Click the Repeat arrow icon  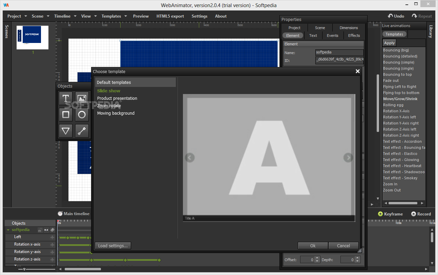tap(414, 16)
